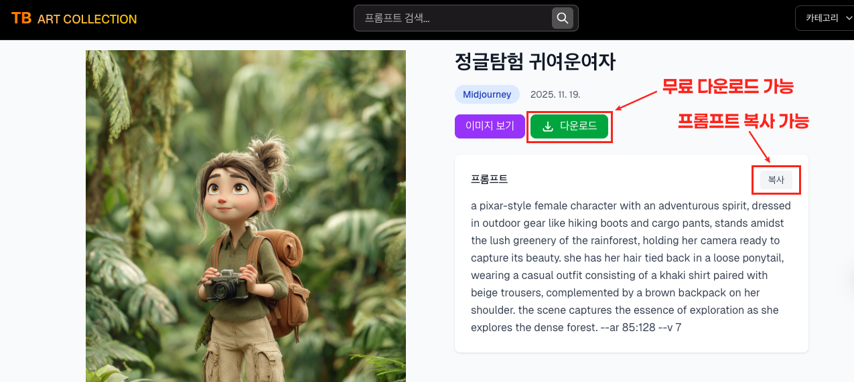Click the purple 이미지 보기 button
The height and width of the screenshot is (382, 854).
tap(490, 126)
